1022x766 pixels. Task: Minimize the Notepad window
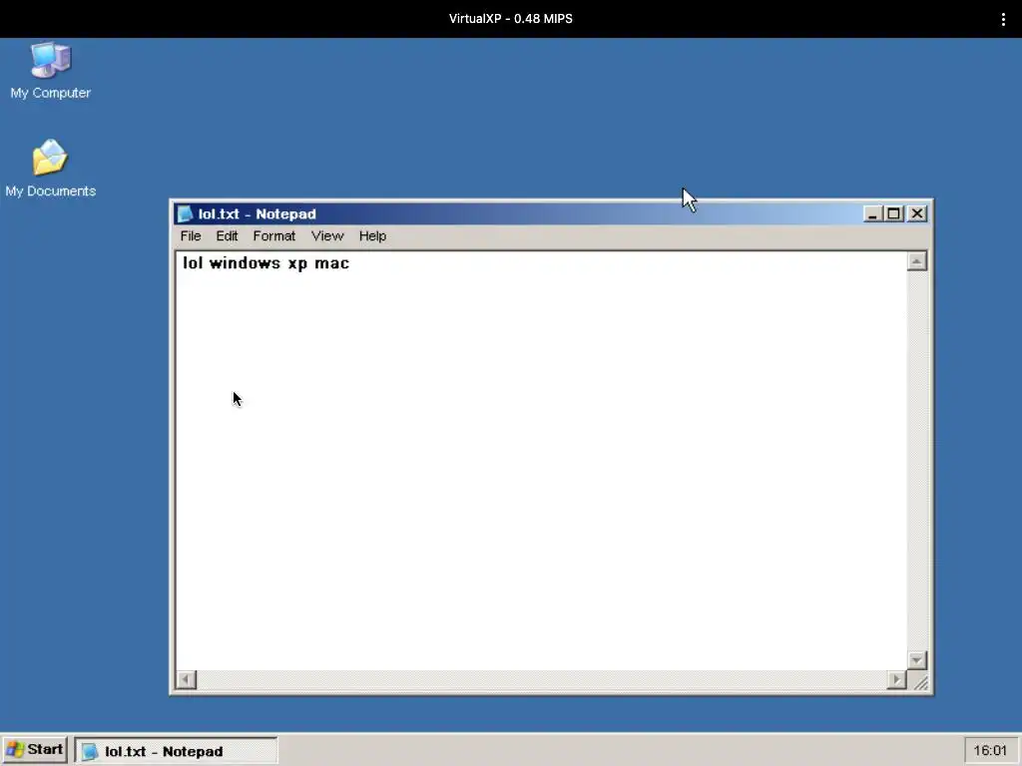tap(872, 213)
